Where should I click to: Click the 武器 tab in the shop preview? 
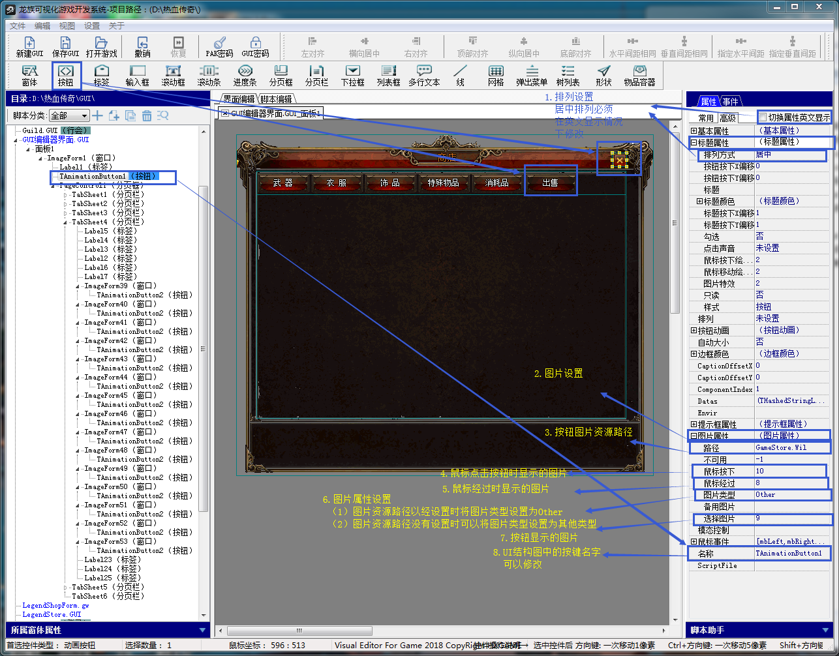(283, 183)
